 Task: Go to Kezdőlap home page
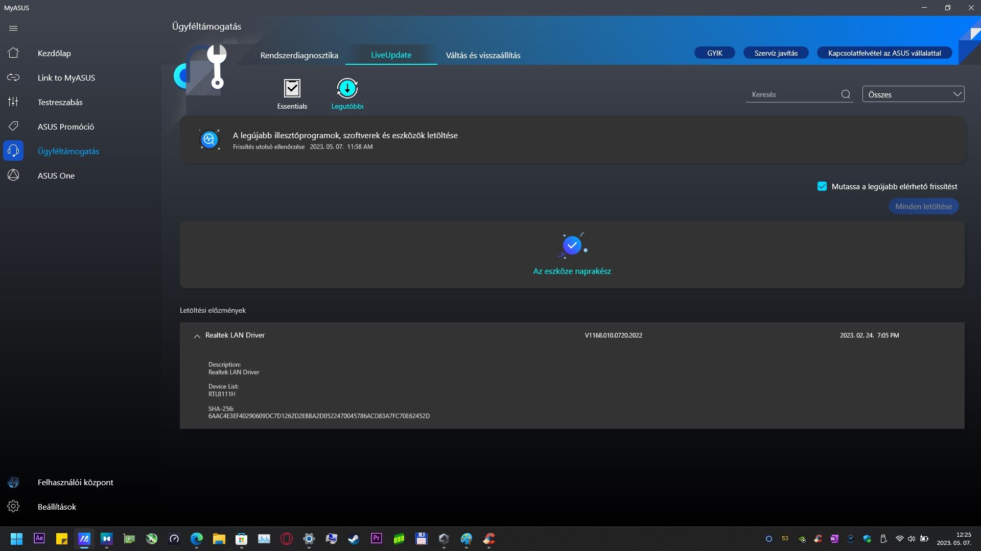[x=54, y=53]
